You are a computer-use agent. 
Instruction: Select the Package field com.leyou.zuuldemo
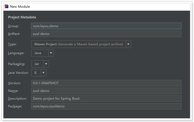click(x=106, y=106)
